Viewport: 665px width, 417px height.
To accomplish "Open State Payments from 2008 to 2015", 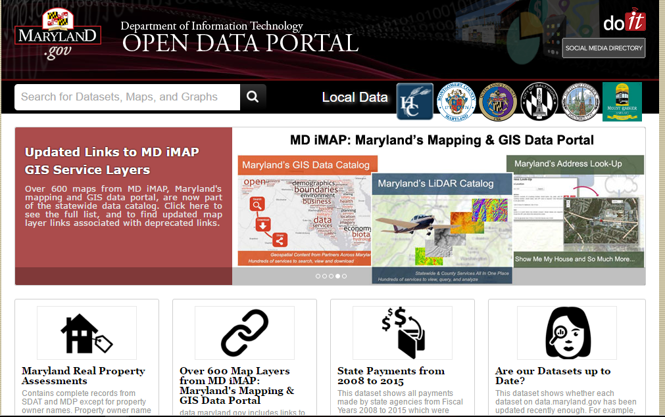I will coord(391,376).
